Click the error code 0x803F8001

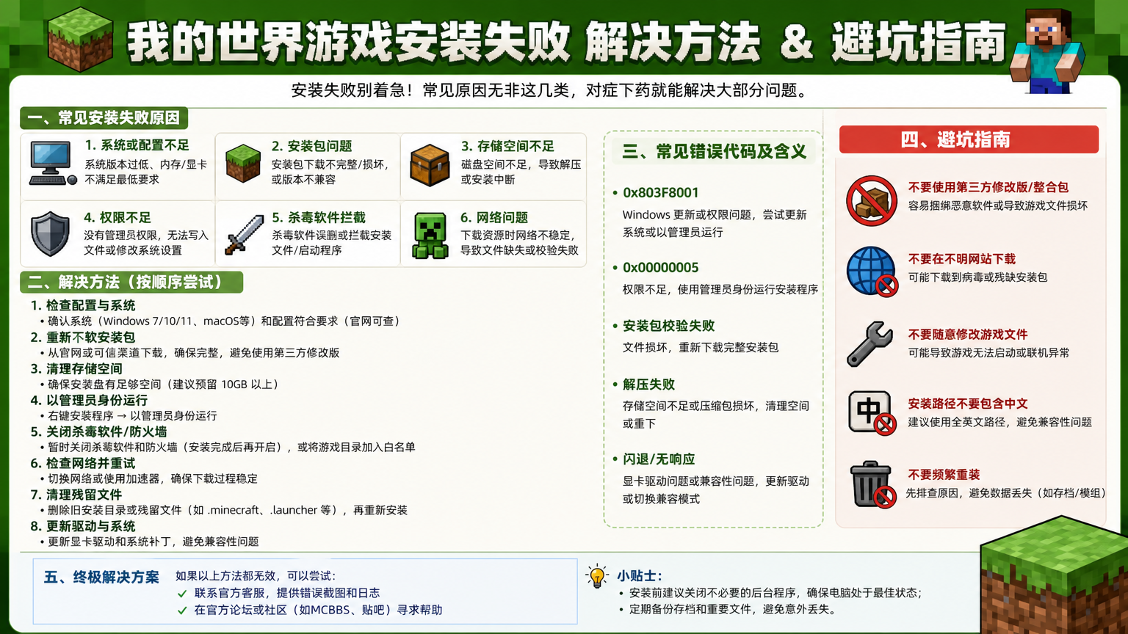coord(660,193)
